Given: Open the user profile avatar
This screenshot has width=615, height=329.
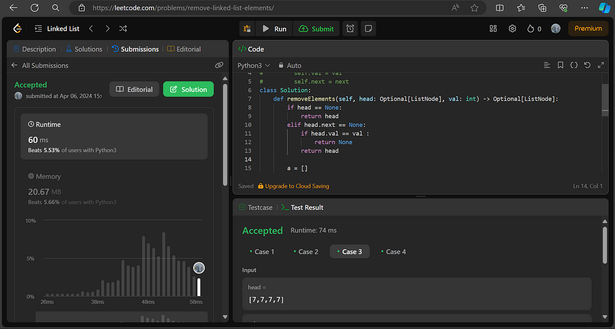Looking at the screenshot, I should pos(556,29).
